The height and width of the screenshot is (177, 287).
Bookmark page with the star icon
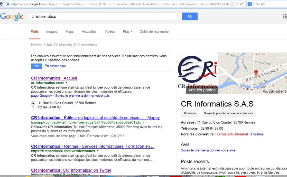[232, 4]
